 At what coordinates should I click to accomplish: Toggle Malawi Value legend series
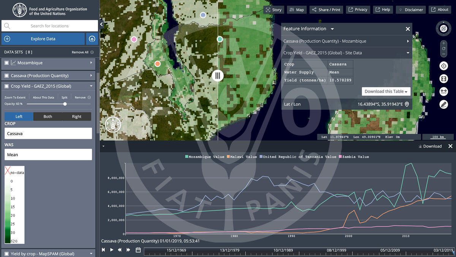[x=241, y=156]
